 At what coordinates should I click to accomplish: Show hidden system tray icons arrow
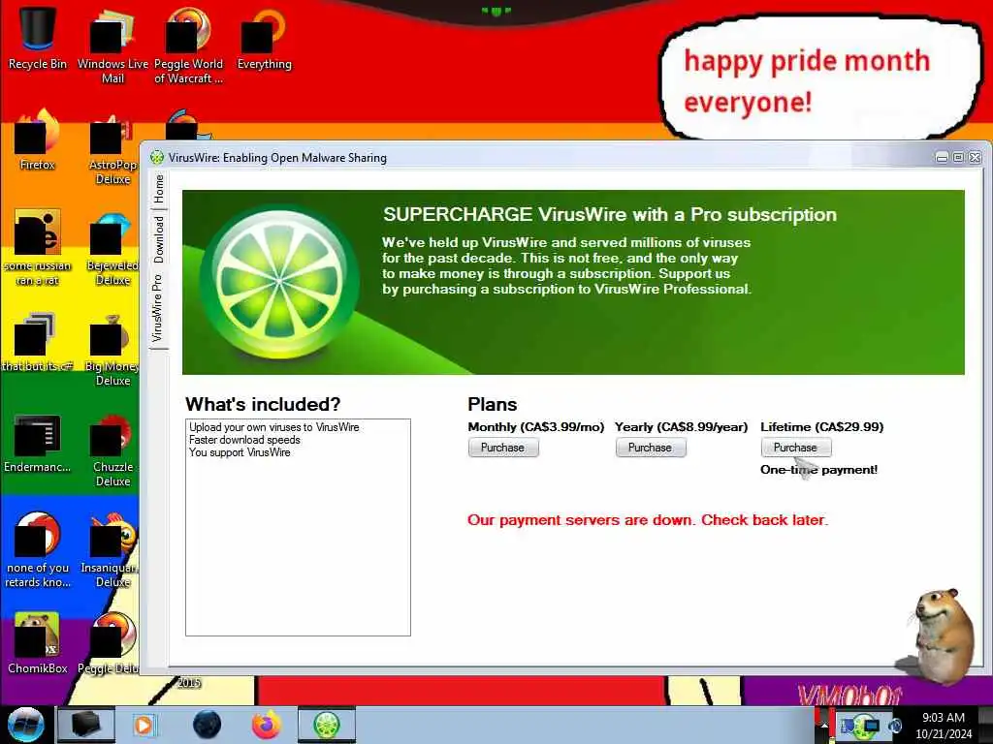pos(824,726)
